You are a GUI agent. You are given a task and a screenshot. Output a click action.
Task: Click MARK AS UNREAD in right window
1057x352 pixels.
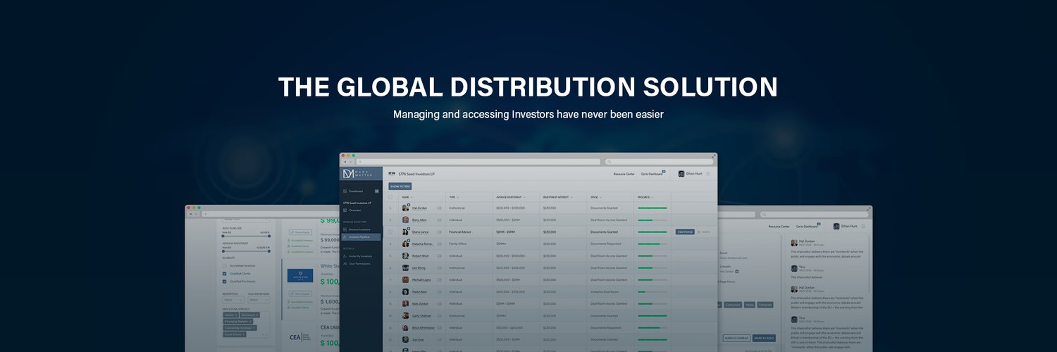[736, 338]
